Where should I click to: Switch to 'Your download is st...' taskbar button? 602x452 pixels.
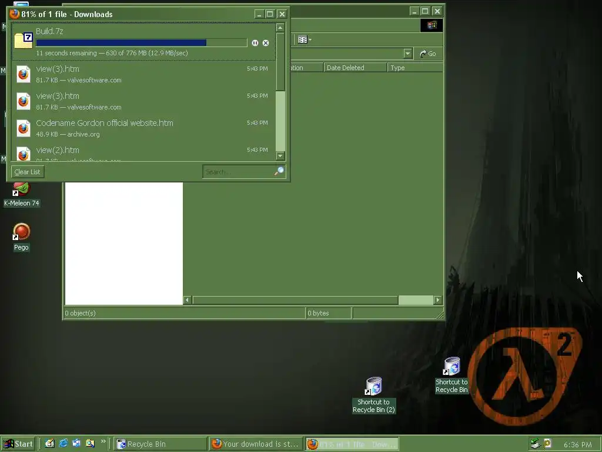256,444
